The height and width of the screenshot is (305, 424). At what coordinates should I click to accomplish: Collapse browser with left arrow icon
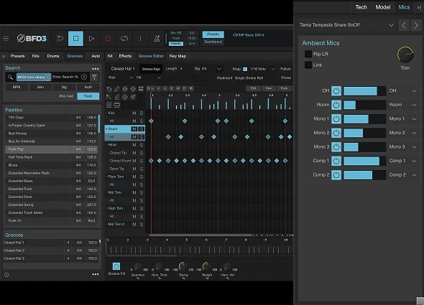[4, 56]
